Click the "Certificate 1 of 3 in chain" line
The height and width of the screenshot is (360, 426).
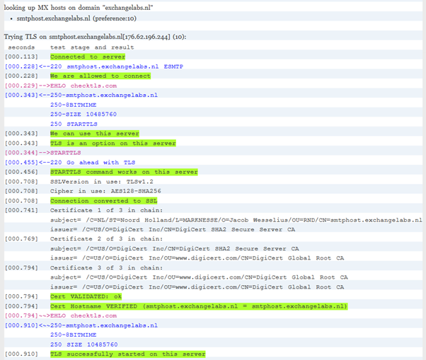coord(106,210)
